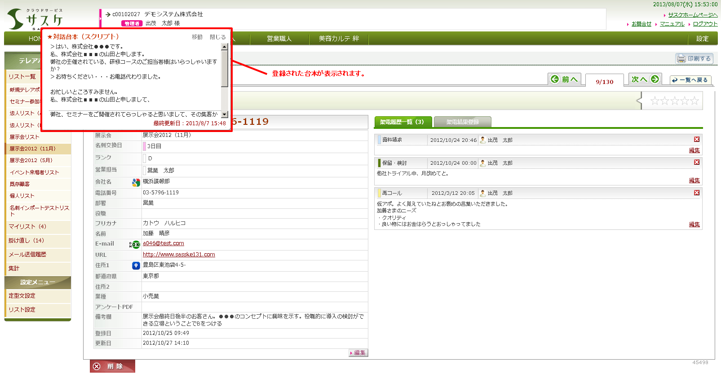
Task: Click user avatar icon in 資料請求 entry
Action: click(x=483, y=140)
